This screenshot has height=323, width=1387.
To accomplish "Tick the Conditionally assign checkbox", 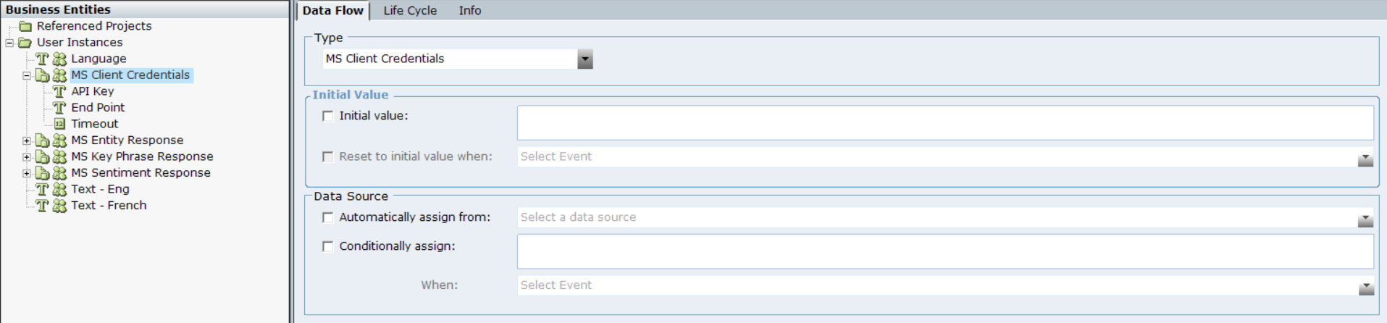I will coord(328,246).
